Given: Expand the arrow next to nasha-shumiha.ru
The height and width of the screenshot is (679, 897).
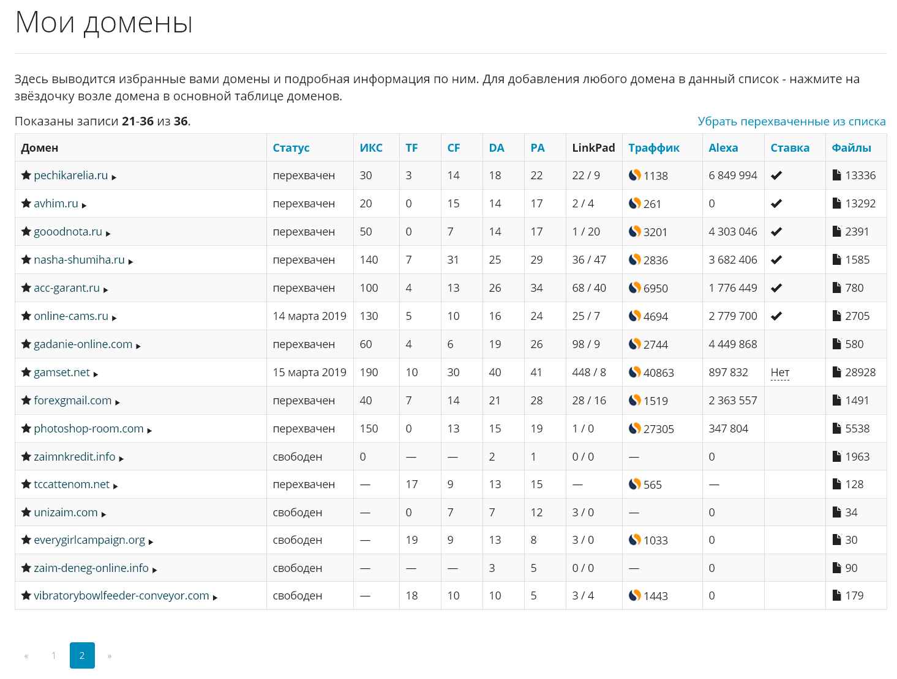Looking at the screenshot, I should click(x=131, y=262).
